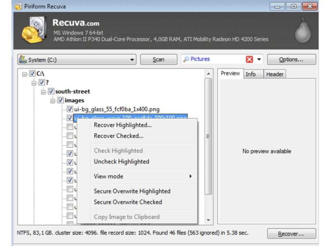Click the status text "Found 46 files"
This screenshot has width=330, height=246.
[x=170, y=233]
